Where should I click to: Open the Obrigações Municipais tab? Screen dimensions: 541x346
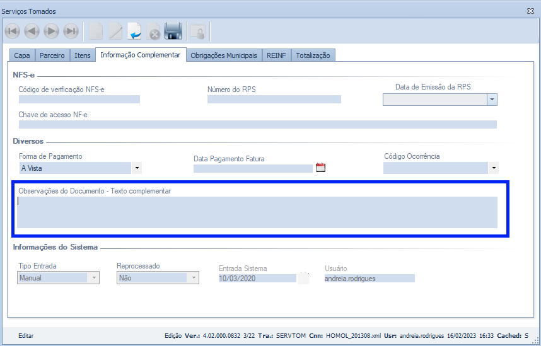(224, 55)
